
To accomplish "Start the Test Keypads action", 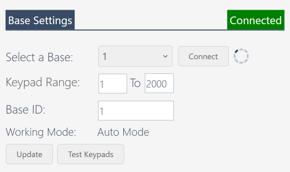I will [x=90, y=154].
